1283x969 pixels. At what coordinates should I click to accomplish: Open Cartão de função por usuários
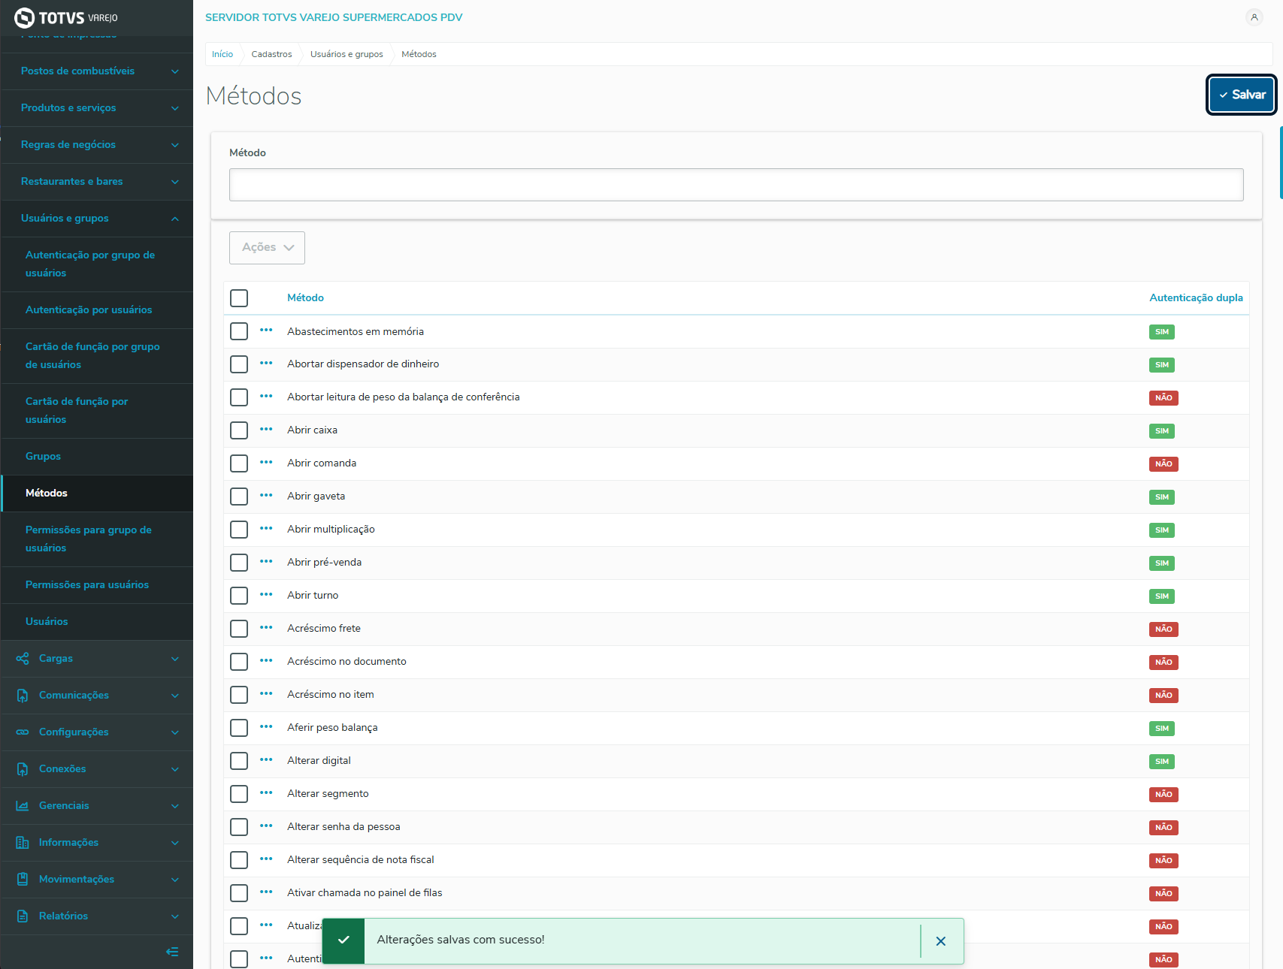(97, 411)
